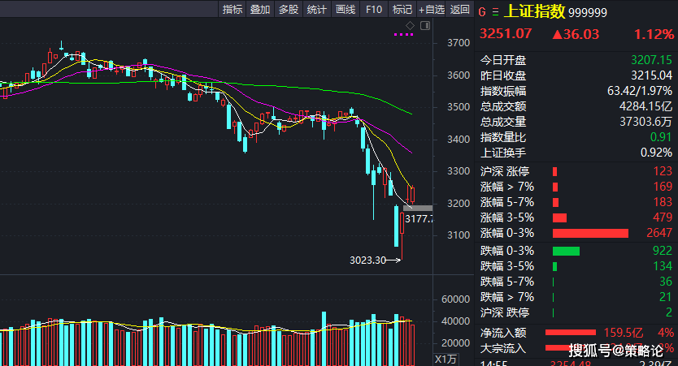Toggle the 标记 marker option

tap(402, 10)
